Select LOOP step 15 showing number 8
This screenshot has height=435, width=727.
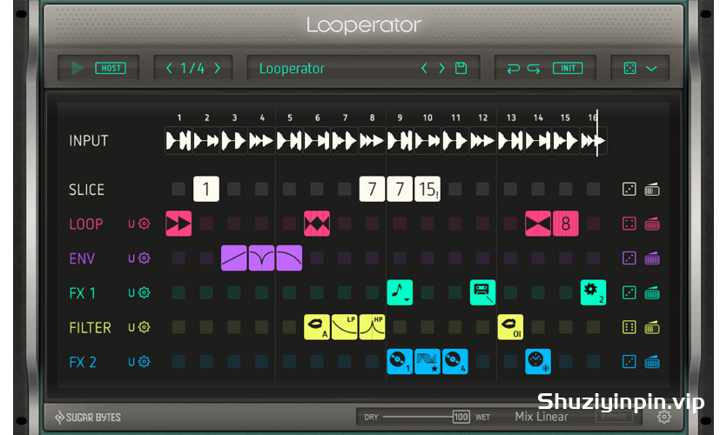[566, 224]
